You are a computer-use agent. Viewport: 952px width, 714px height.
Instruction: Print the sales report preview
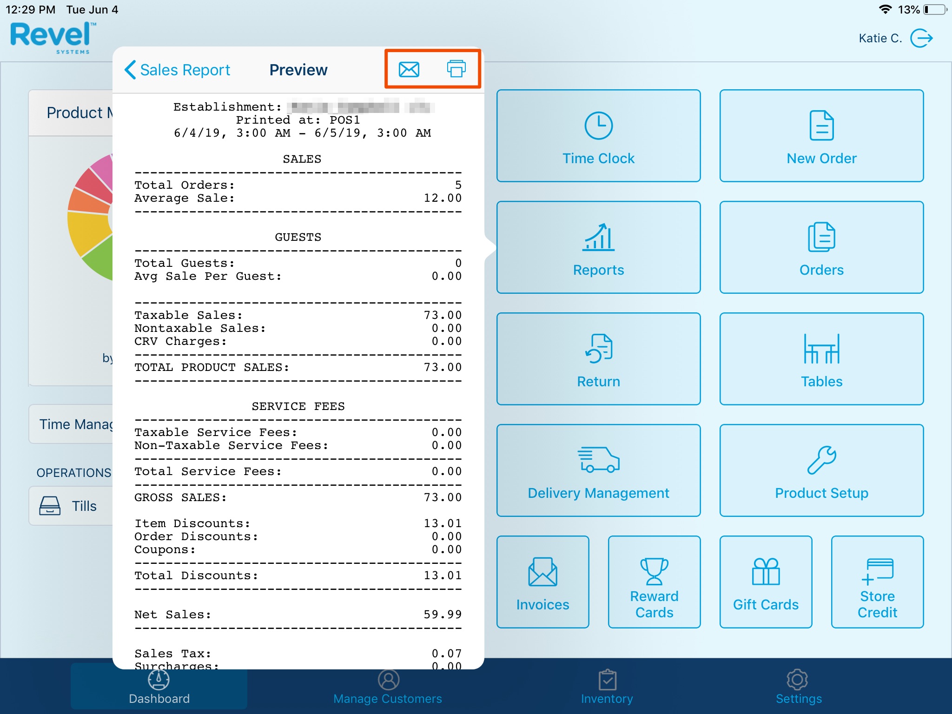point(456,69)
